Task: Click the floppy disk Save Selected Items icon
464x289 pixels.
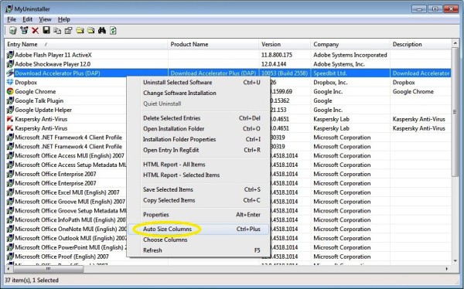Action: point(46,30)
